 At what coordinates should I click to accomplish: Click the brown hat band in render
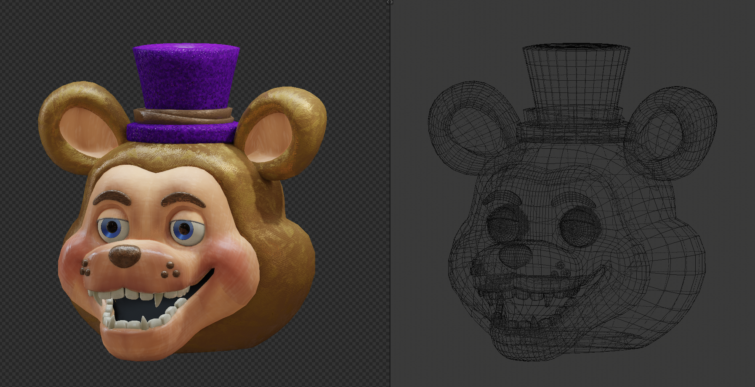[x=183, y=115]
